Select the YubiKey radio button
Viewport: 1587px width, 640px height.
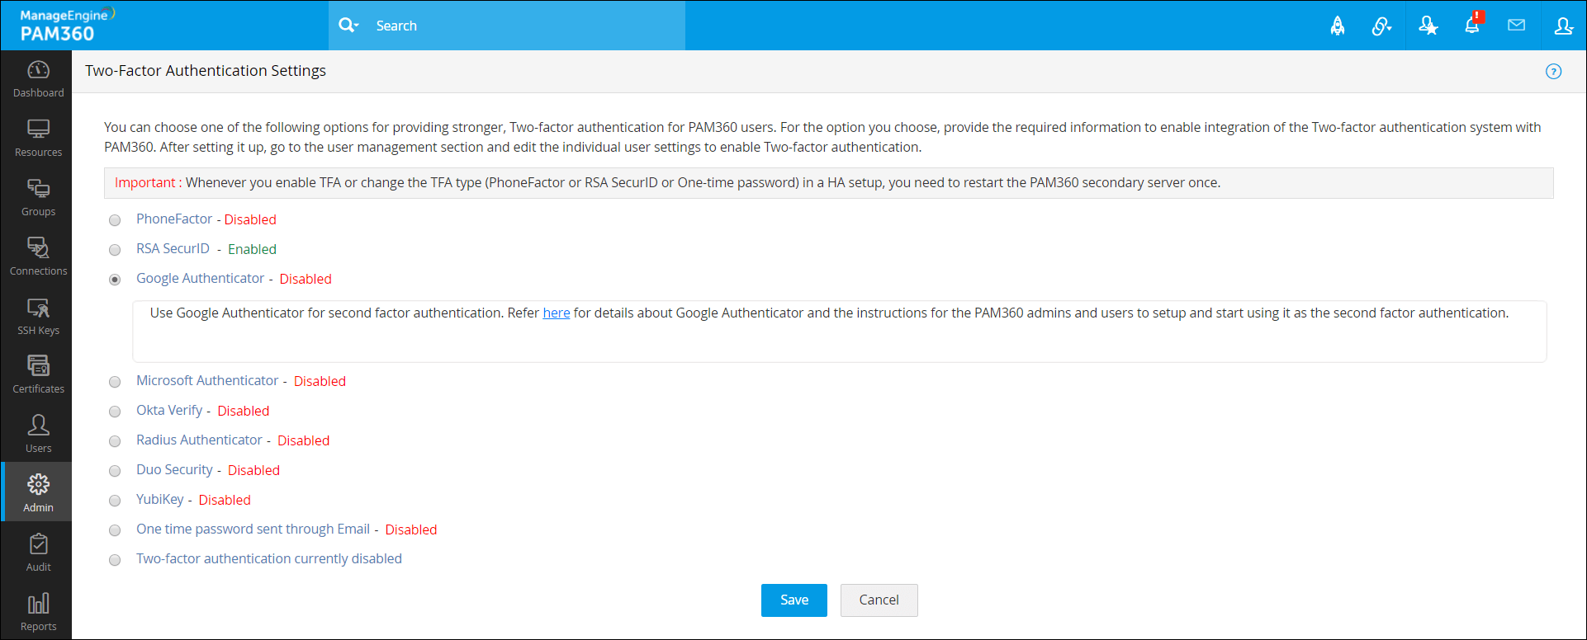click(116, 501)
